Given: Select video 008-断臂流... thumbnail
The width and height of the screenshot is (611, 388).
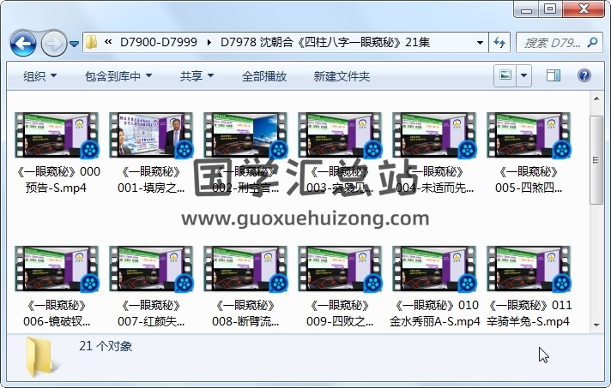Looking at the screenshot, I should pyautogui.click(x=245, y=269).
